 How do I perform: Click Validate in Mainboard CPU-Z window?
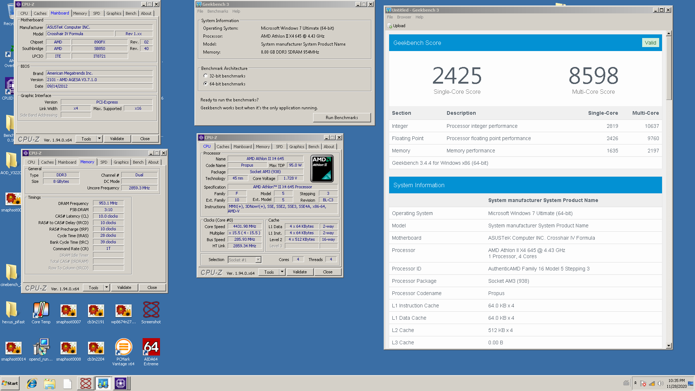[x=117, y=139]
